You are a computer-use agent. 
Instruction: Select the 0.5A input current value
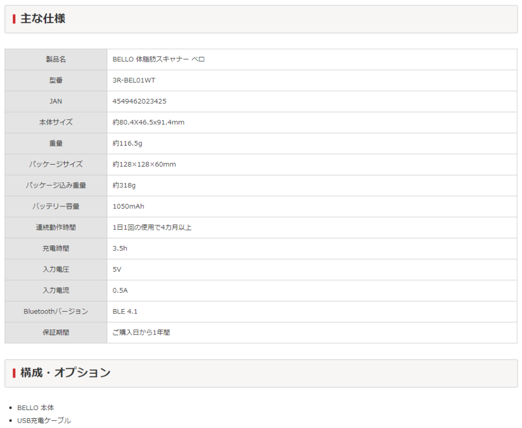pyautogui.click(x=120, y=291)
